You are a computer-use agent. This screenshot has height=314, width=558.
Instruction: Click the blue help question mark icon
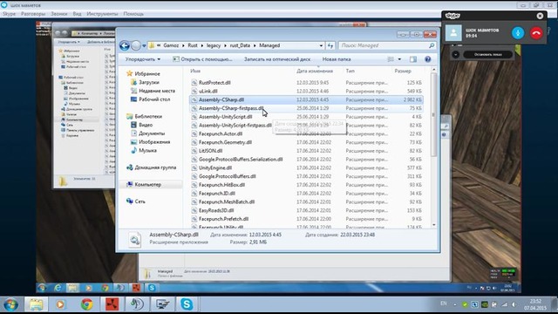tap(428, 59)
